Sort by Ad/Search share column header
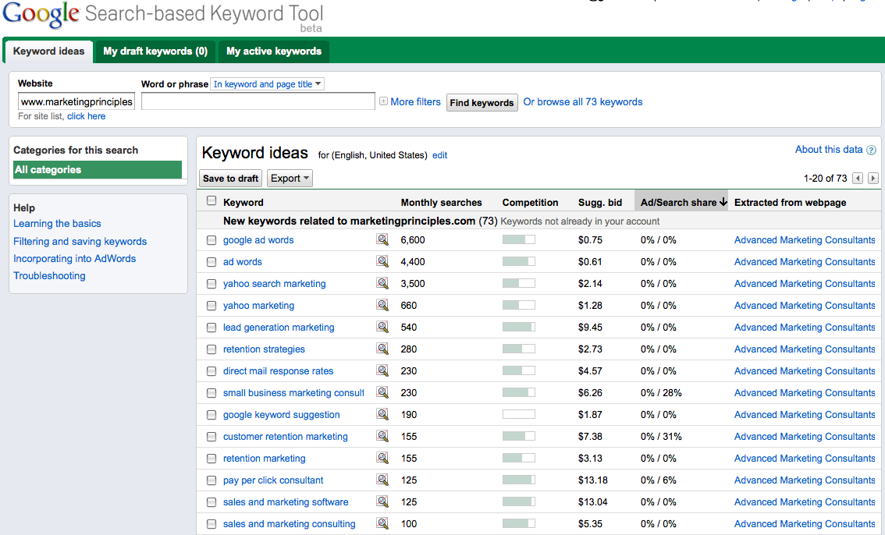 [x=681, y=202]
